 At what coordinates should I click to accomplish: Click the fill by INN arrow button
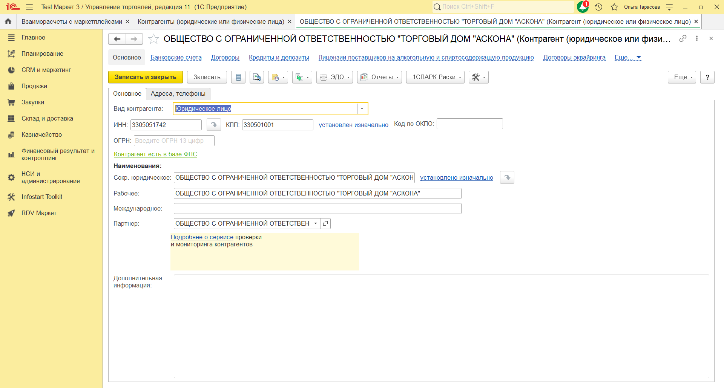click(x=214, y=125)
